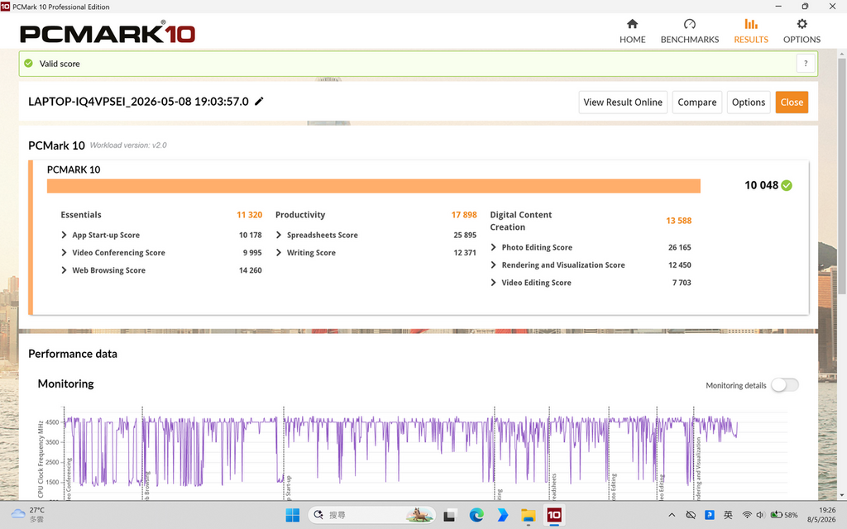Open the OPTIONS tab
847x529 pixels.
coord(802,31)
